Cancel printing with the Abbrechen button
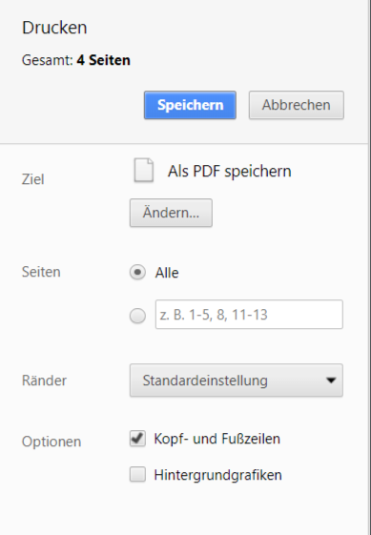The height and width of the screenshot is (535, 371). point(297,105)
